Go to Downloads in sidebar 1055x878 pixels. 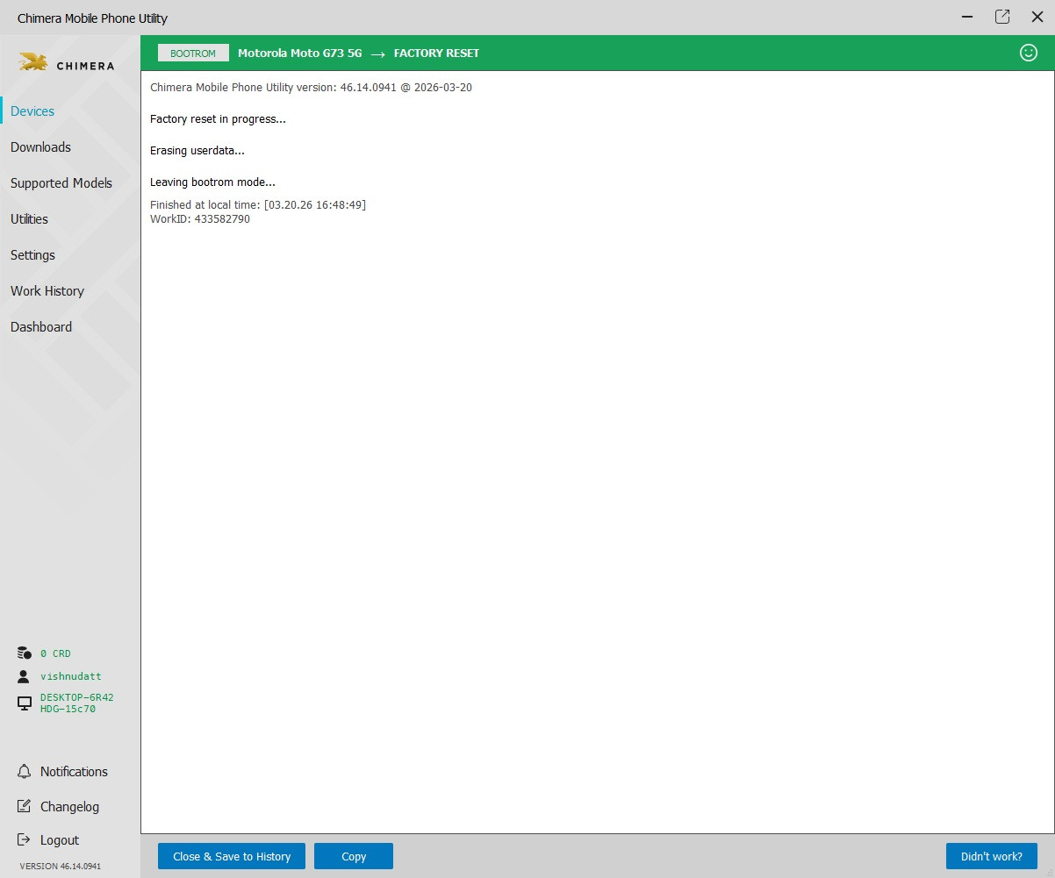click(x=40, y=147)
